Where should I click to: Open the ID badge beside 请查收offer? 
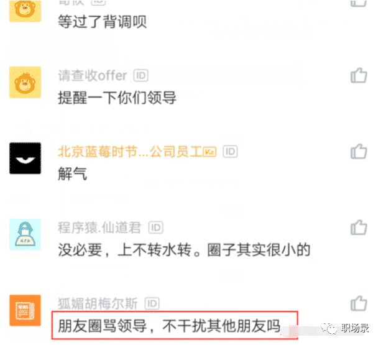click(140, 76)
